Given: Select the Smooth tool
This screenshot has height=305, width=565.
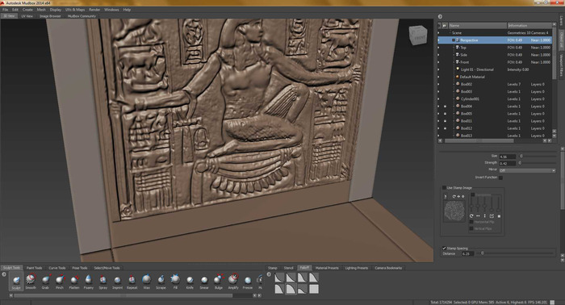Looking at the screenshot, I should coord(31,282).
